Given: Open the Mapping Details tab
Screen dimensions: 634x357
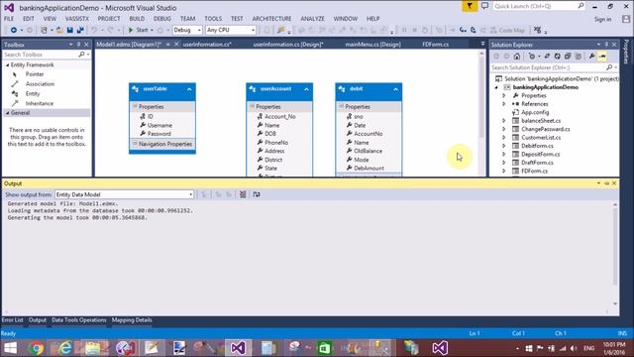Looking at the screenshot, I should click(x=132, y=320).
